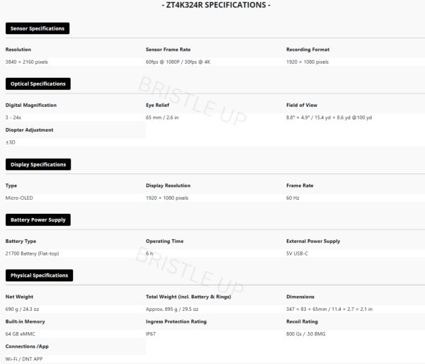This screenshot has width=425, height=364.
Task: Click the Recording Format label
Action: [307, 50]
